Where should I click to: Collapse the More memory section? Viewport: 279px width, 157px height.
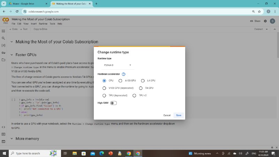click(12, 139)
